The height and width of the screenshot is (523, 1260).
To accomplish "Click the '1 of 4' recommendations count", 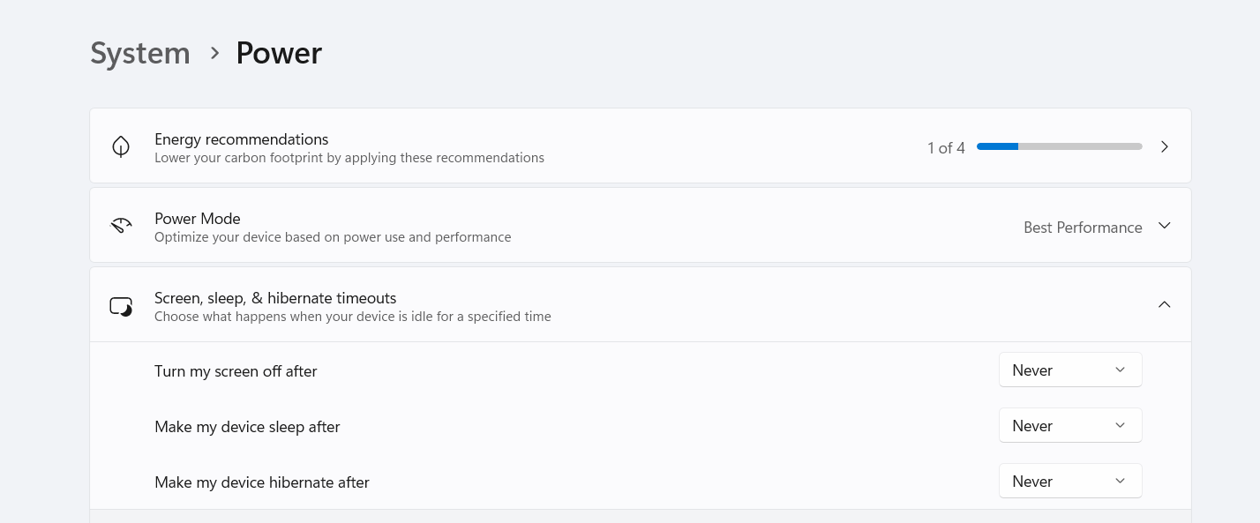I will [x=946, y=148].
